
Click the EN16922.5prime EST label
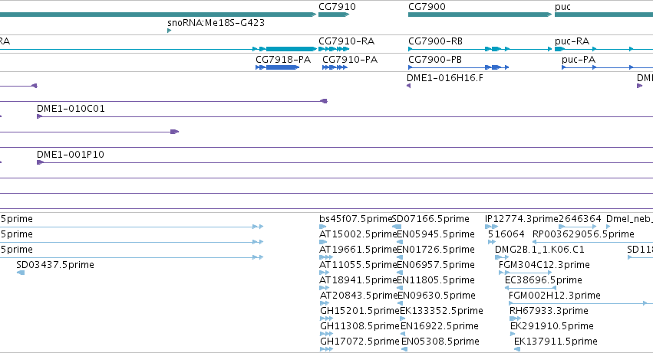pos(440,326)
